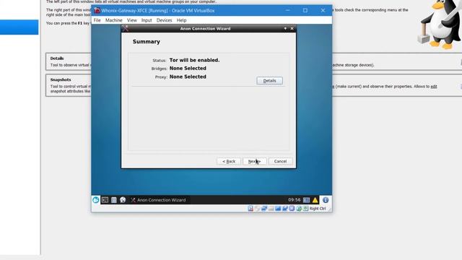
Task: Select Anon Connection Wizard taskbar entry
Action: coord(158,200)
